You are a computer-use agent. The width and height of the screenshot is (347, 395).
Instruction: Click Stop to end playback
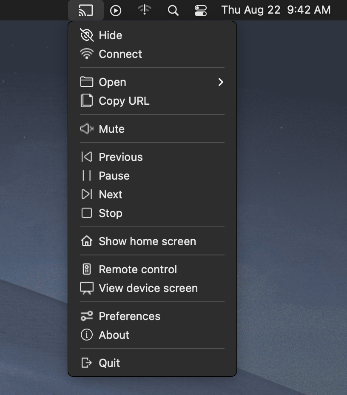(x=110, y=213)
